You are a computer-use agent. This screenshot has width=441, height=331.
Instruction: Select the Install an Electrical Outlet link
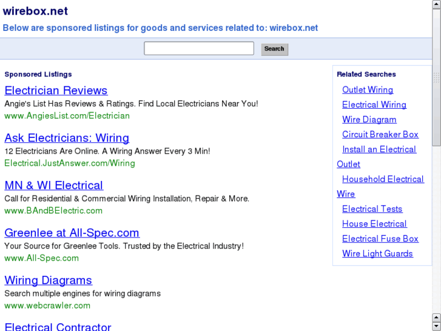[379, 149]
